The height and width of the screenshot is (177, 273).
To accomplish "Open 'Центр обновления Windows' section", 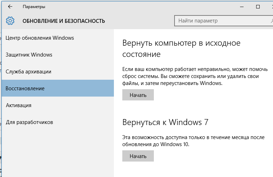I will (40, 38).
